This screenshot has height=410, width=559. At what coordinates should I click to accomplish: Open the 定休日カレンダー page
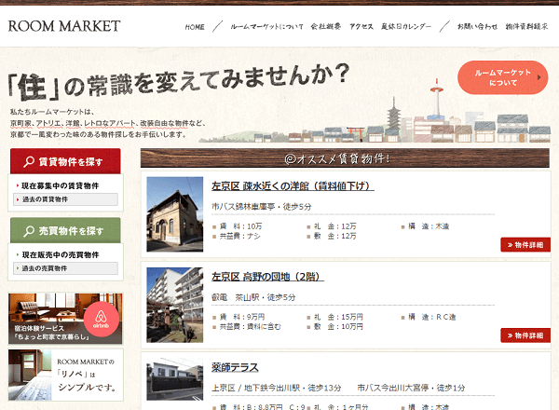pos(406,26)
